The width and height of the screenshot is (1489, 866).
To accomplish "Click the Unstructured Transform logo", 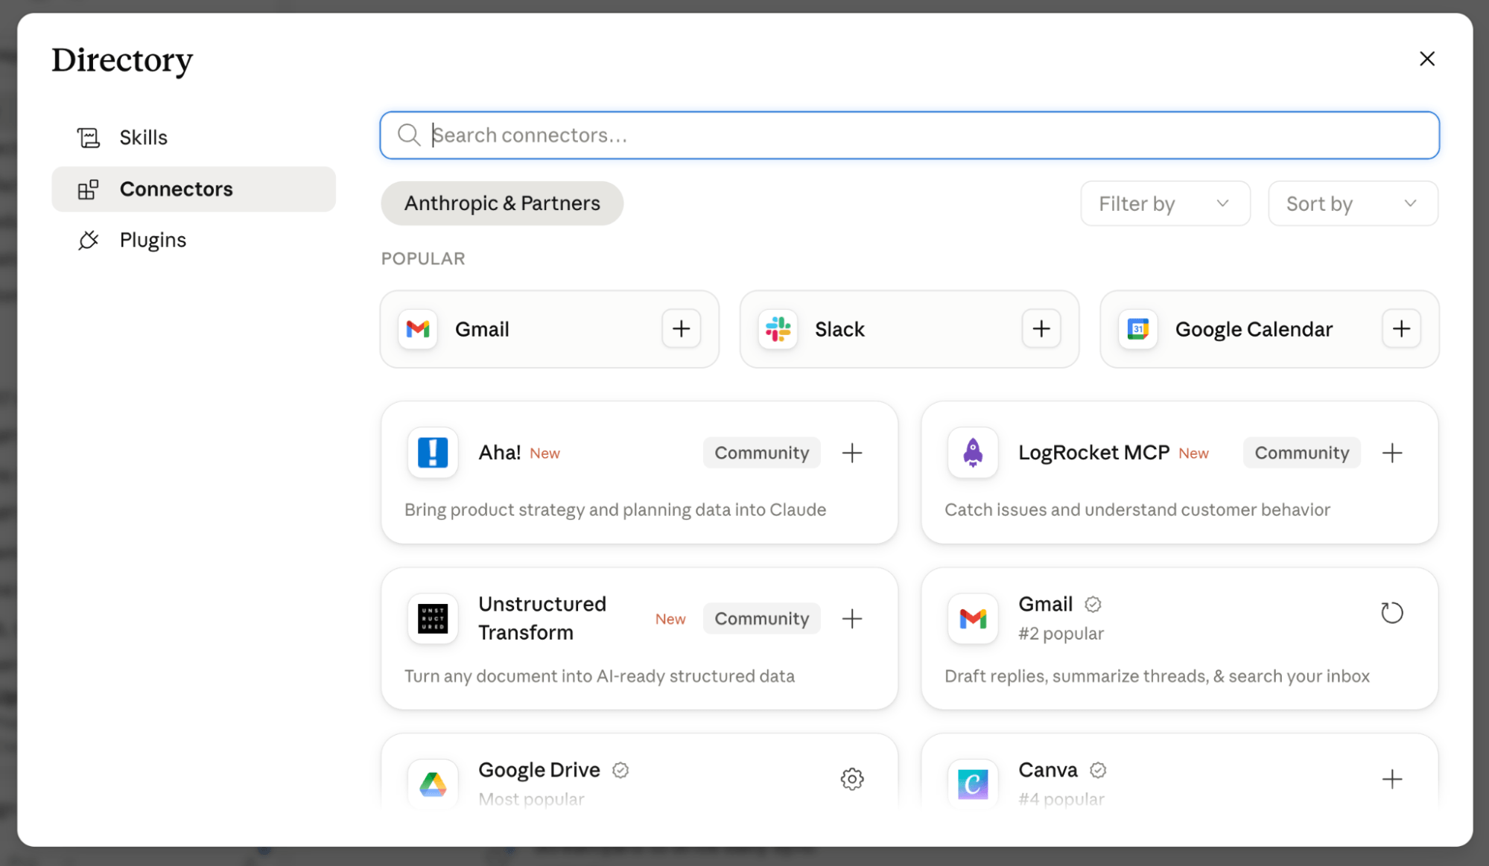I will pyautogui.click(x=433, y=618).
